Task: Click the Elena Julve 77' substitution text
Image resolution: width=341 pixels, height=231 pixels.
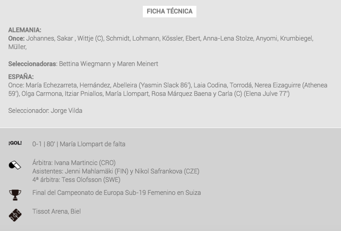Action: [x=266, y=94]
